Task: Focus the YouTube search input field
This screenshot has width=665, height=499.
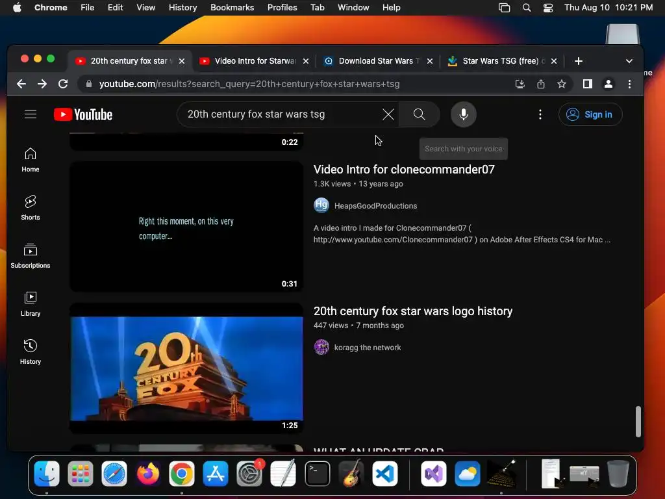Action: (280, 114)
